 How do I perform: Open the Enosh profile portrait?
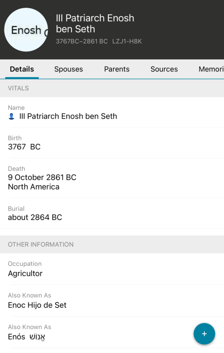click(x=26, y=30)
